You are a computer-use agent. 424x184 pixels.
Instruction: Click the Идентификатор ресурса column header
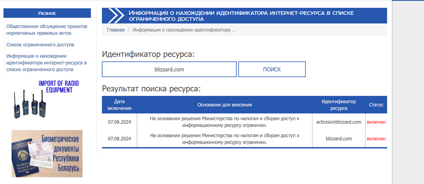339,105
